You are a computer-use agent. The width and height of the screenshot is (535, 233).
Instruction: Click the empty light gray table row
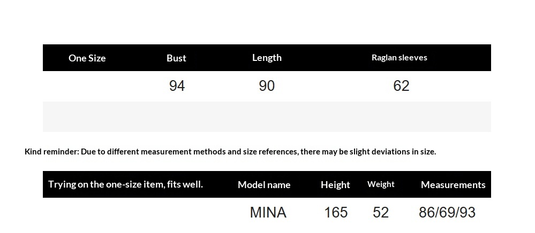(267, 116)
